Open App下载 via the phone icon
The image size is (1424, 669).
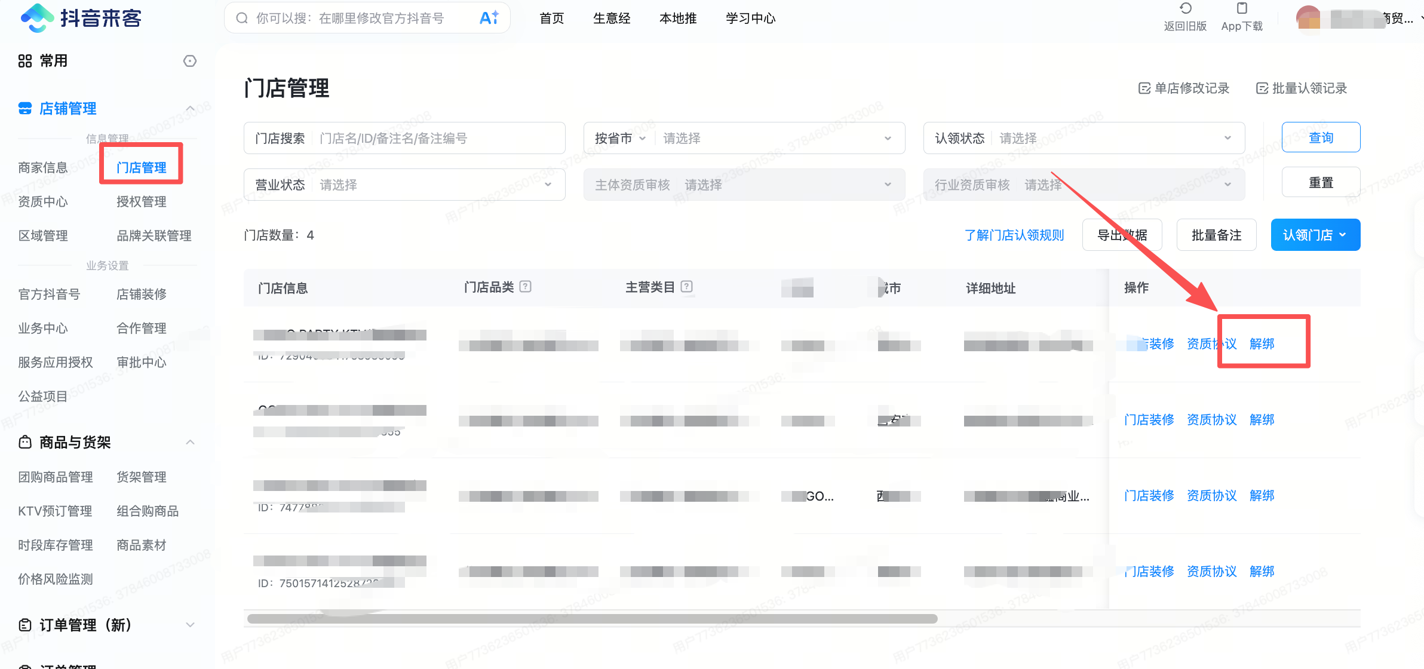1241,9
